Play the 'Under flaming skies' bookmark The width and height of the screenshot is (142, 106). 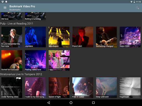[12, 88]
